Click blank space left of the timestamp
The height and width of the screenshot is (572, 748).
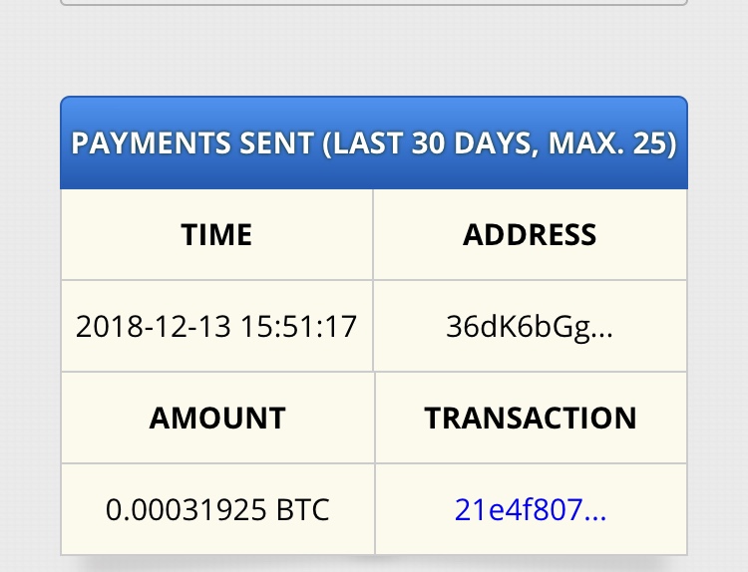click(x=68, y=326)
